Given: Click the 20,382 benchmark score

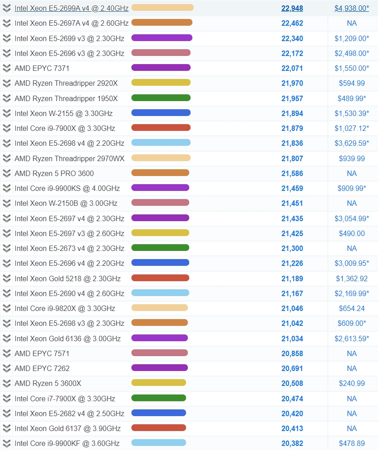Looking at the screenshot, I should point(292,443).
